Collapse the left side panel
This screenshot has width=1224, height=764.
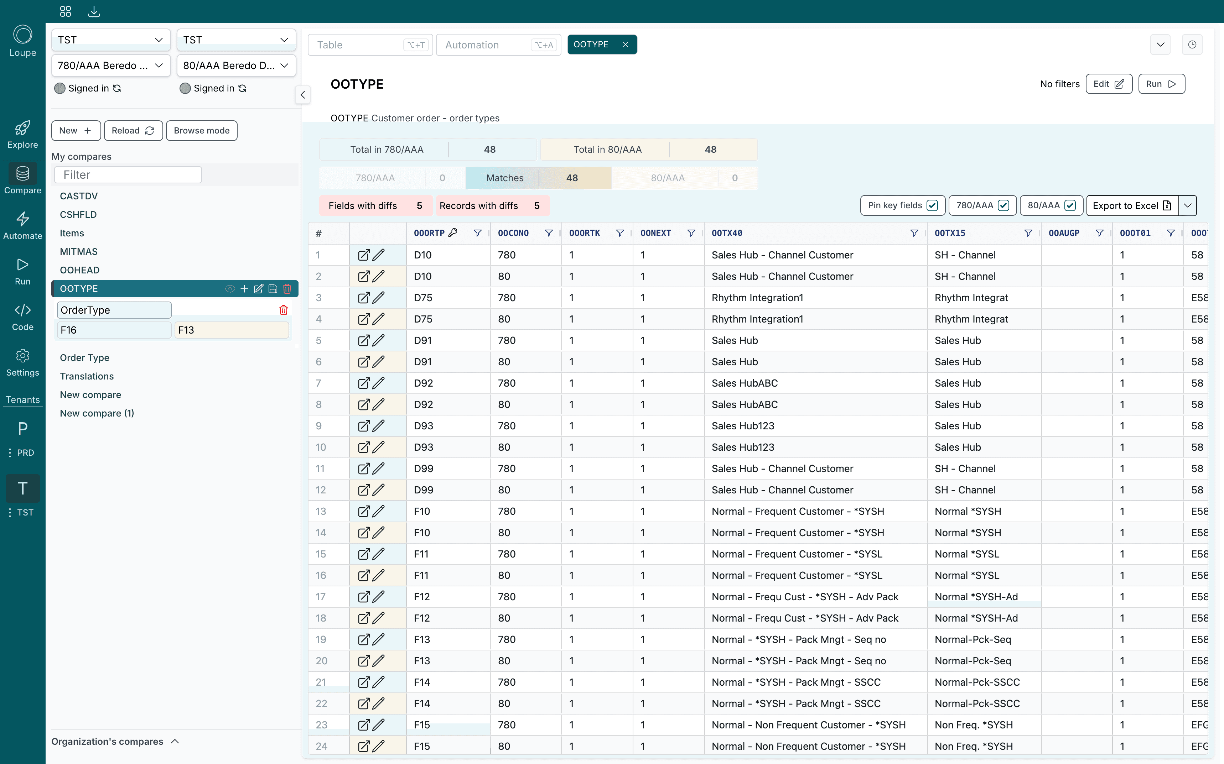tap(302, 94)
